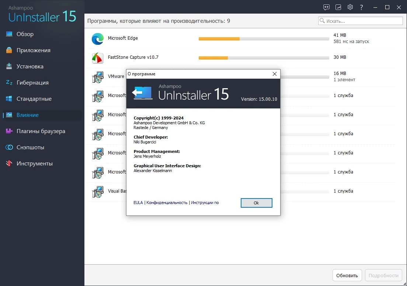Click the UnInstaller logo icon in About dialog
Screen dimensions: 407x286
[142, 93]
